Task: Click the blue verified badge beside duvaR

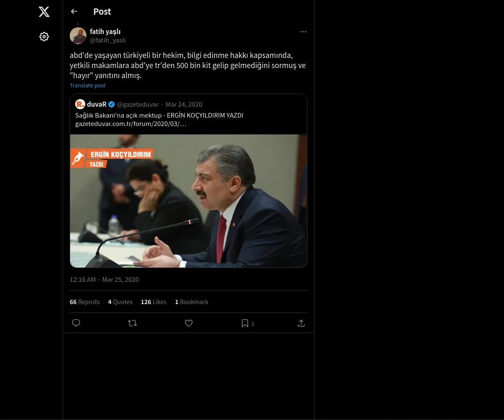Action: (111, 104)
